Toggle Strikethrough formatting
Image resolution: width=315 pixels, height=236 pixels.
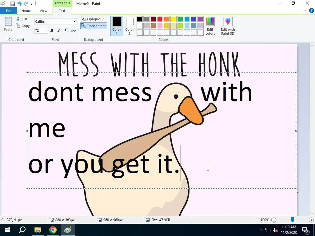click(x=74, y=30)
